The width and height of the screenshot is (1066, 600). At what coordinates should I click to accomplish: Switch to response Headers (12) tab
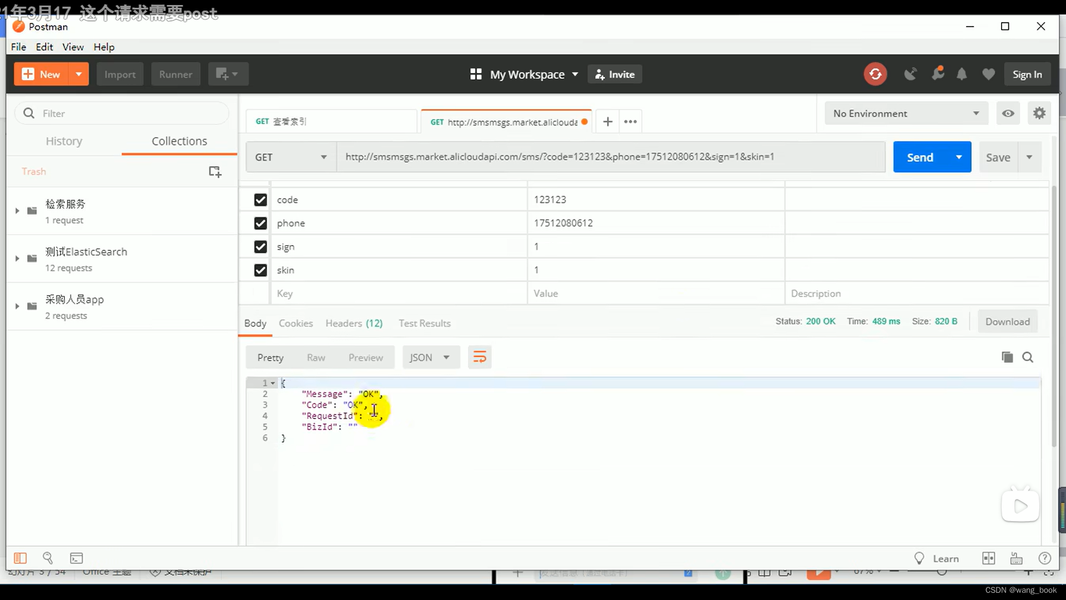[354, 323]
